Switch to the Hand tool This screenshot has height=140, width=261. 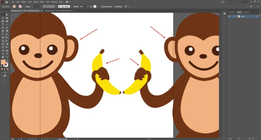pyautogui.click(x=3, y=57)
